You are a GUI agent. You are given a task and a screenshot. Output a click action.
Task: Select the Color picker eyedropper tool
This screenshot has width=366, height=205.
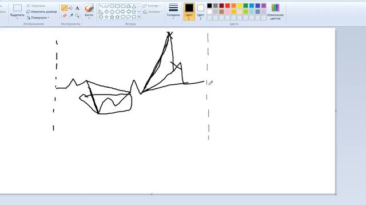(x=71, y=15)
